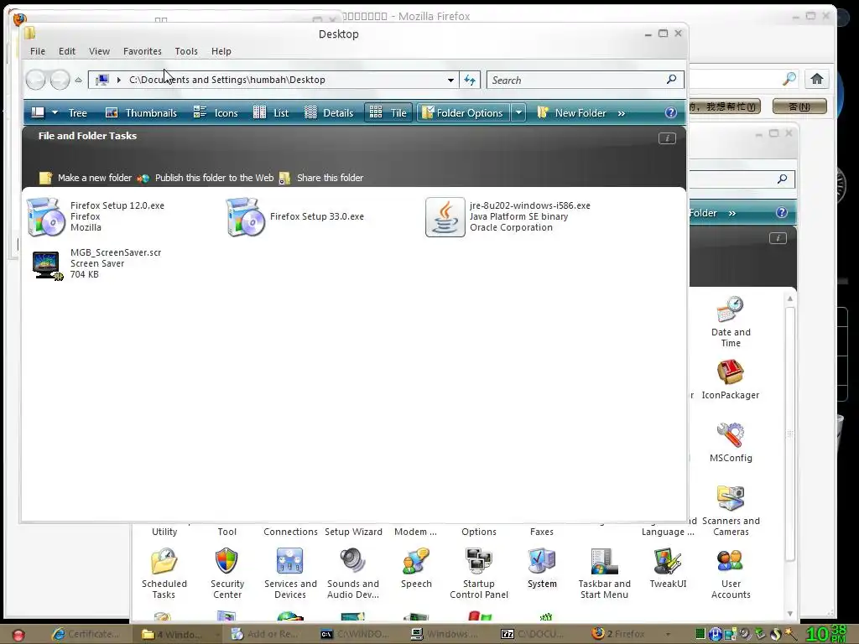Switch to List view
The height and width of the screenshot is (644, 859).
(271, 113)
